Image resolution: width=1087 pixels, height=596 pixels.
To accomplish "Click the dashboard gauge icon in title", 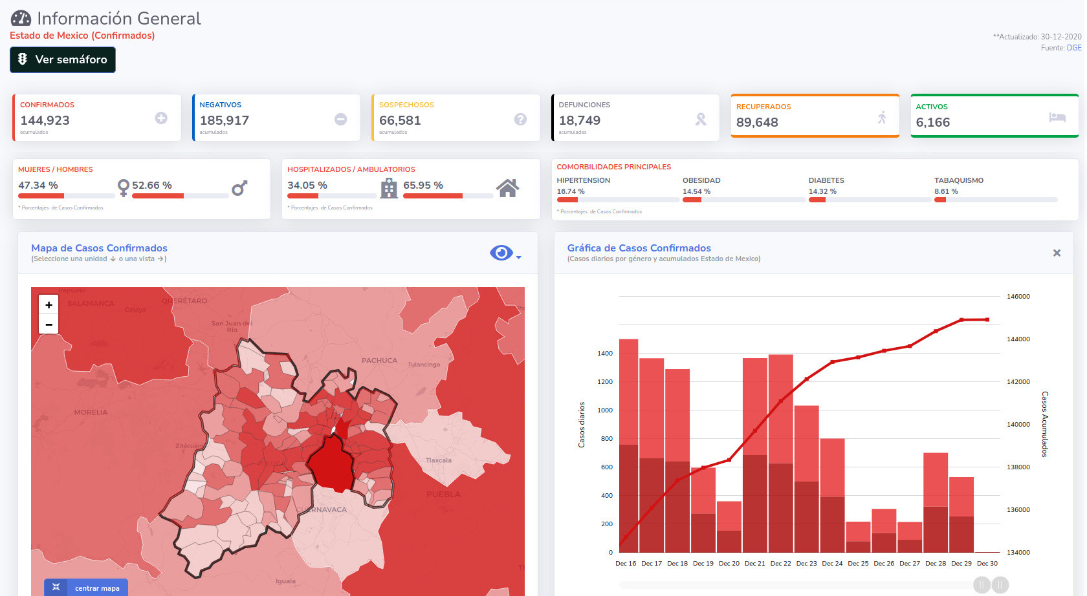I will [21, 18].
